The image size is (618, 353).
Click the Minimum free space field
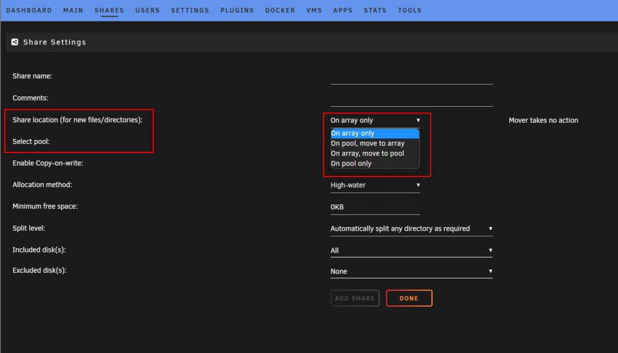pyautogui.click(x=375, y=207)
